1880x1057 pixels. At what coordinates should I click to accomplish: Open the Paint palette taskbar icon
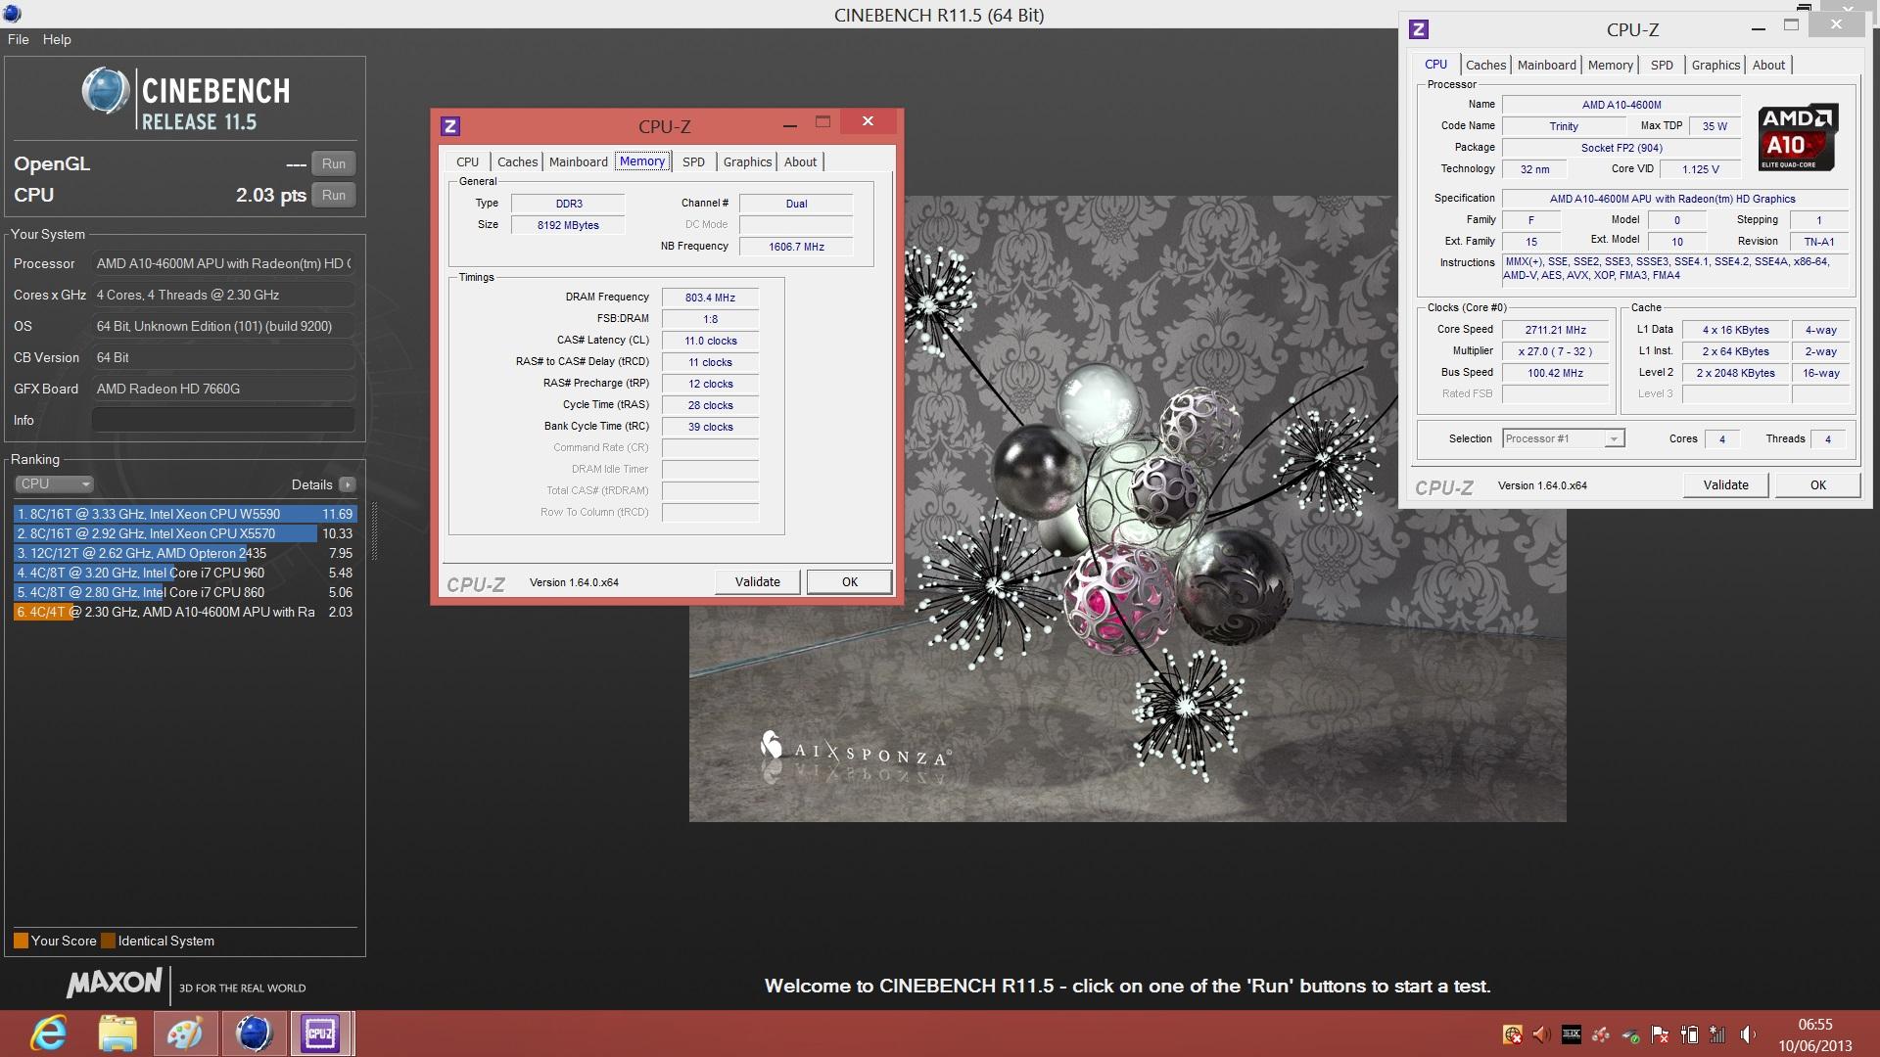[x=184, y=1034]
